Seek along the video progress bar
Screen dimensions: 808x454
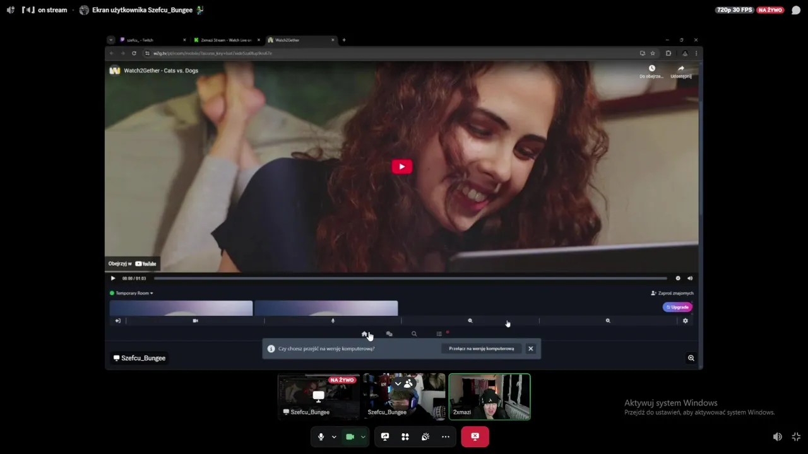coord(410,278)
